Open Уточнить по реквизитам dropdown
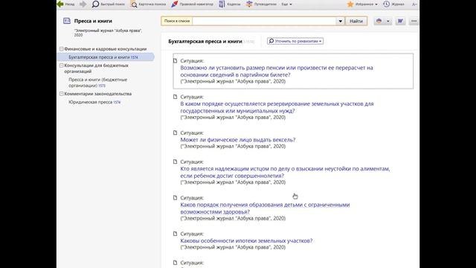Viewport: 476px width, 268px height. [295, 41]
